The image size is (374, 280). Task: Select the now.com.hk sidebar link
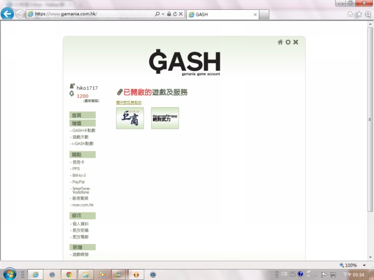83,205
